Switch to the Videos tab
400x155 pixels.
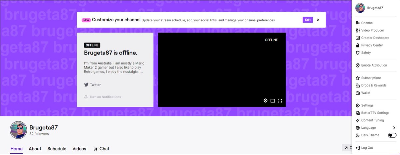click(x=79, y=149)
